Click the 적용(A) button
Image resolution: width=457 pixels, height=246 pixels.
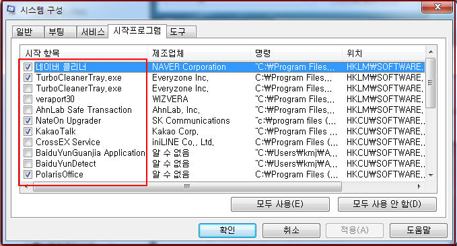click(x=355, y=231)
